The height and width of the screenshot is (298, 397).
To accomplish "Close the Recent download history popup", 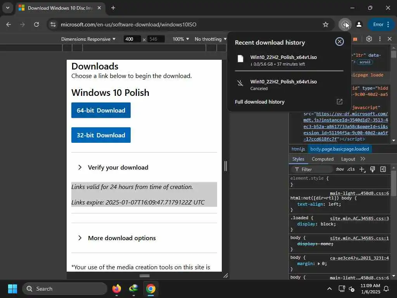I will [339, 42].
